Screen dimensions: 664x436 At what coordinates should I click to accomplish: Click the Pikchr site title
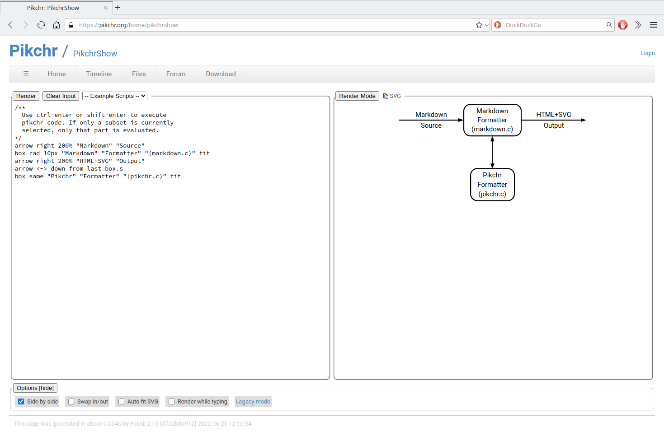click(33, 51)
